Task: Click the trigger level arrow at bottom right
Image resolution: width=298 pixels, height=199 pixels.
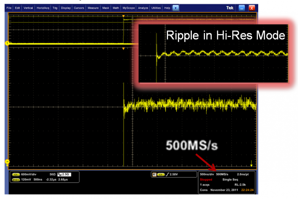Action: (252, 162)
